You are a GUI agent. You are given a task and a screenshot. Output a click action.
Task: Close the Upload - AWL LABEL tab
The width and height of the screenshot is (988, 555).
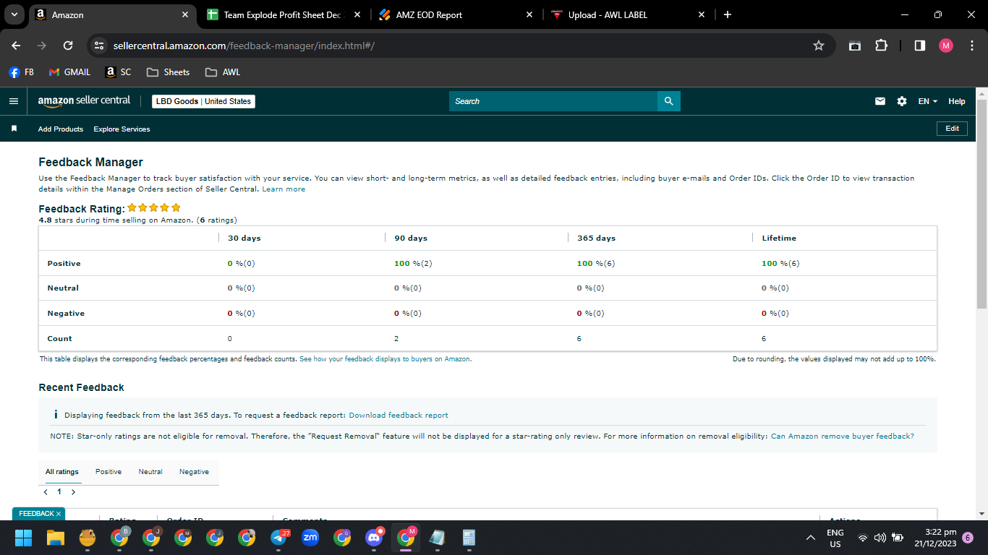click(701, 14)
